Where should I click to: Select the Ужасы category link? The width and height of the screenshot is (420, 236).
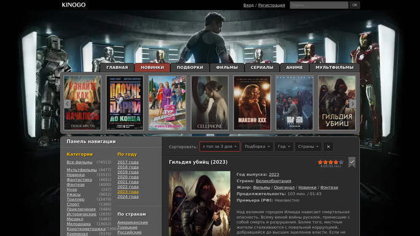[74, 195]
